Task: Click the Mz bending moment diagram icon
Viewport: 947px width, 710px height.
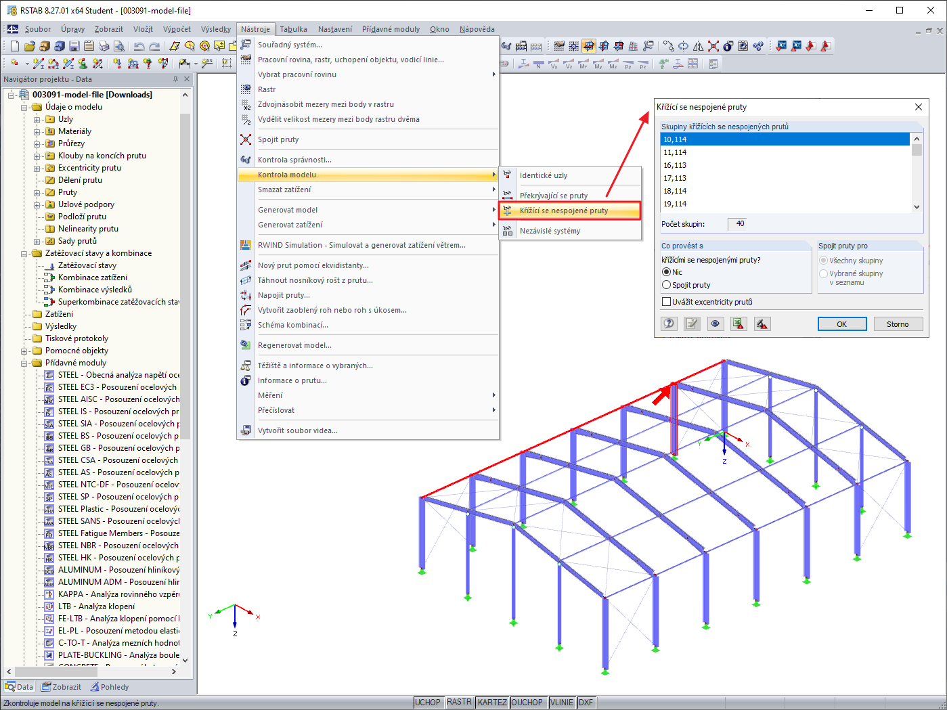Action: point(613,64)
